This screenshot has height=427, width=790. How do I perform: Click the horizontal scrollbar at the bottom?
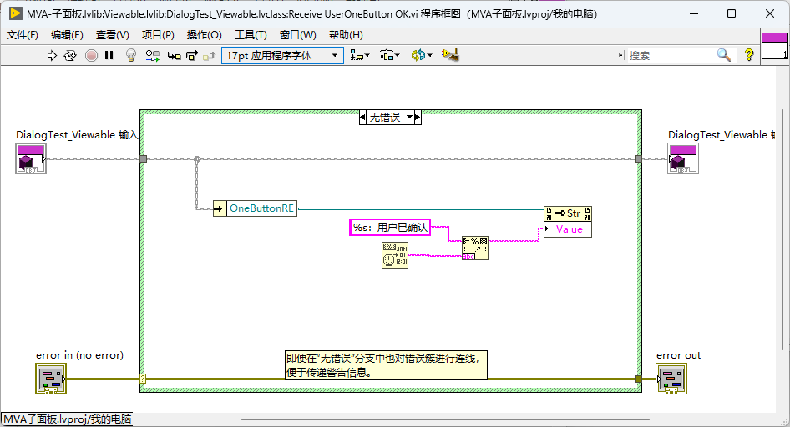[445, 419]
